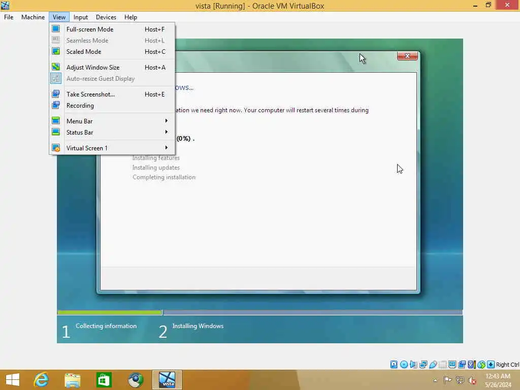
Task: Click the hard disk activity status icon
Action: click(x=394, y=365)
